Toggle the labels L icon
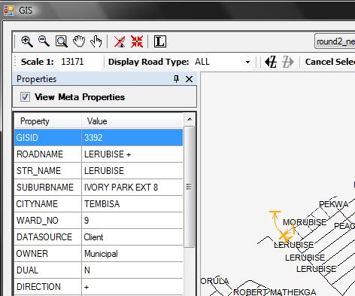This screenshot has height=296, width=355. click(159, 41)
